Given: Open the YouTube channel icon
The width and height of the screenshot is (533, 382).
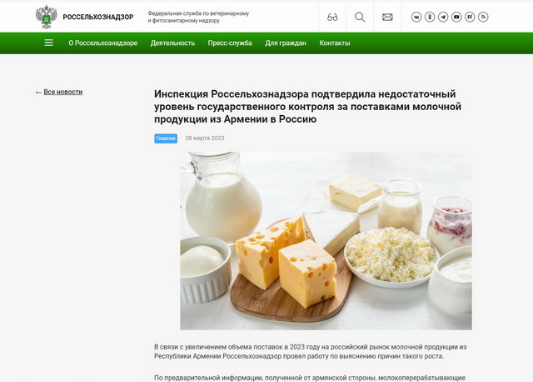Looking at the screenshot, I should (x=456, y=17).
